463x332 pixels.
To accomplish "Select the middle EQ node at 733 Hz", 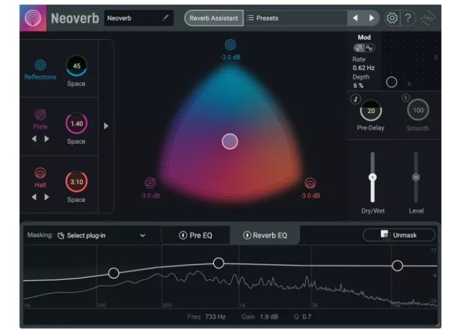I will point(219,263).
